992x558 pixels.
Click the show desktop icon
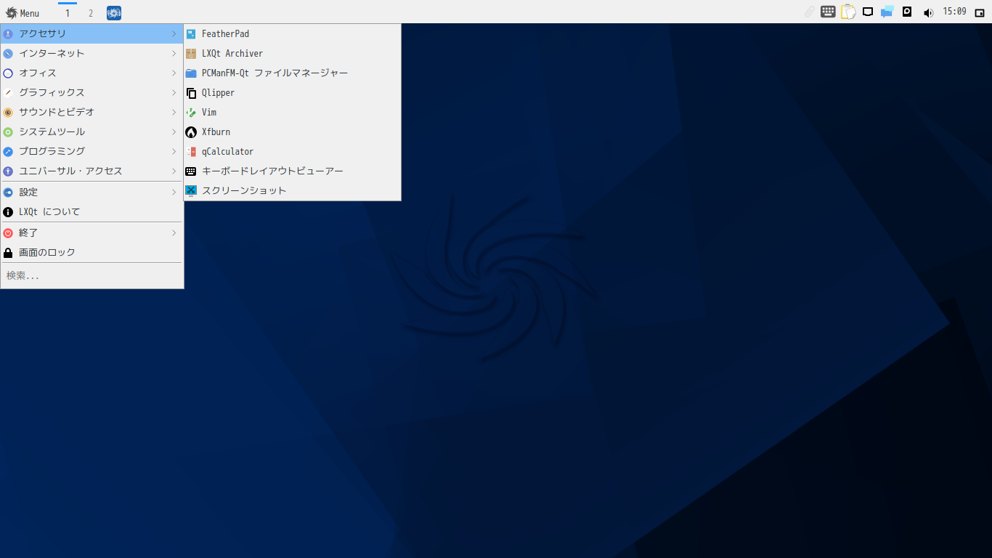pos(980,12)
